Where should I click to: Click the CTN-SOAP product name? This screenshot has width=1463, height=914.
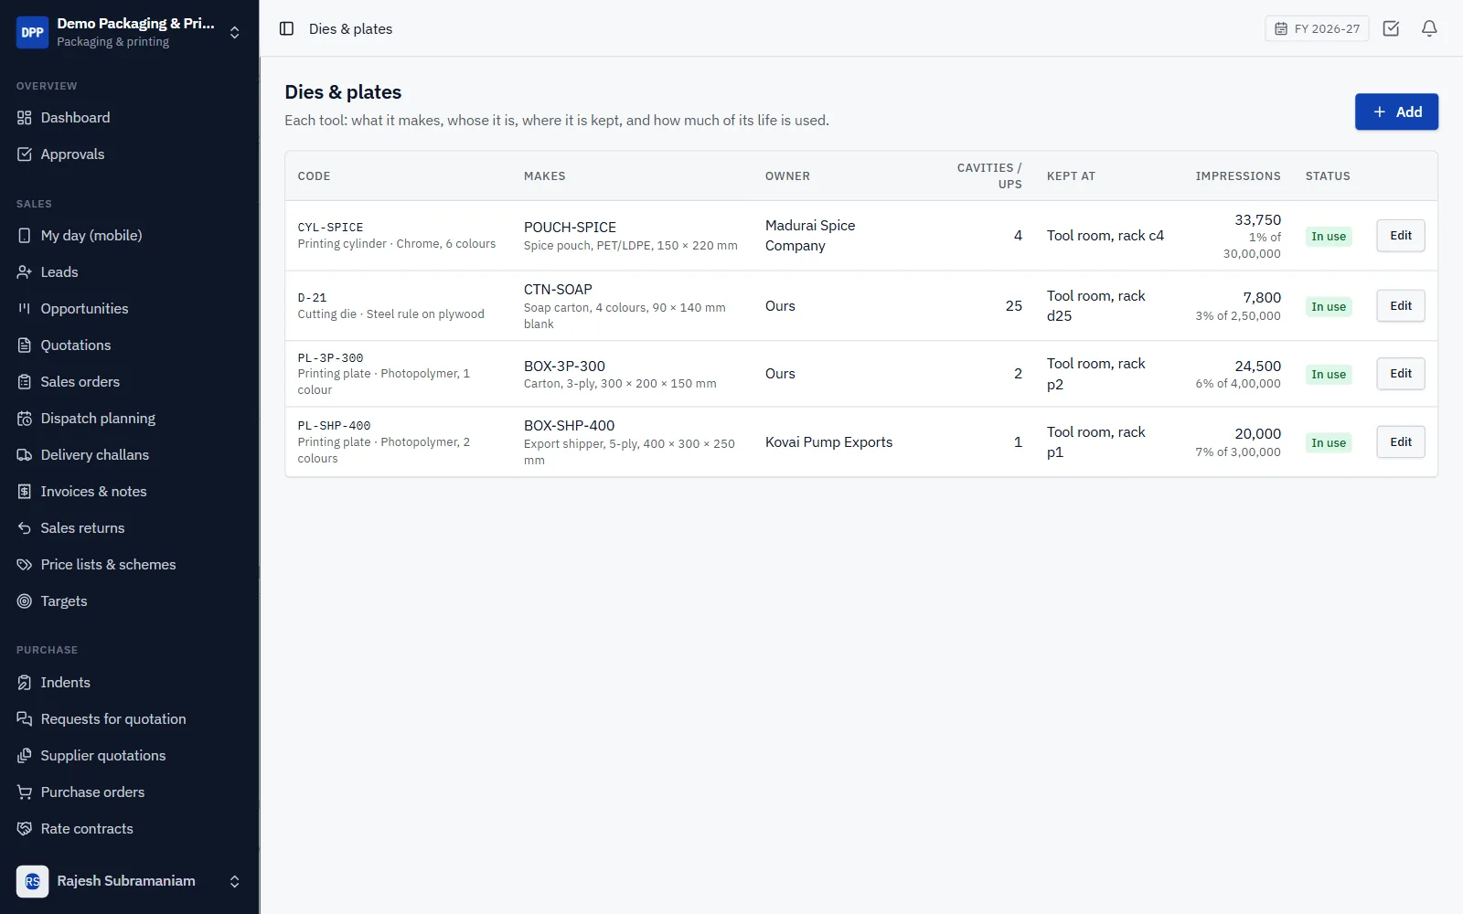tap(558, 290)
